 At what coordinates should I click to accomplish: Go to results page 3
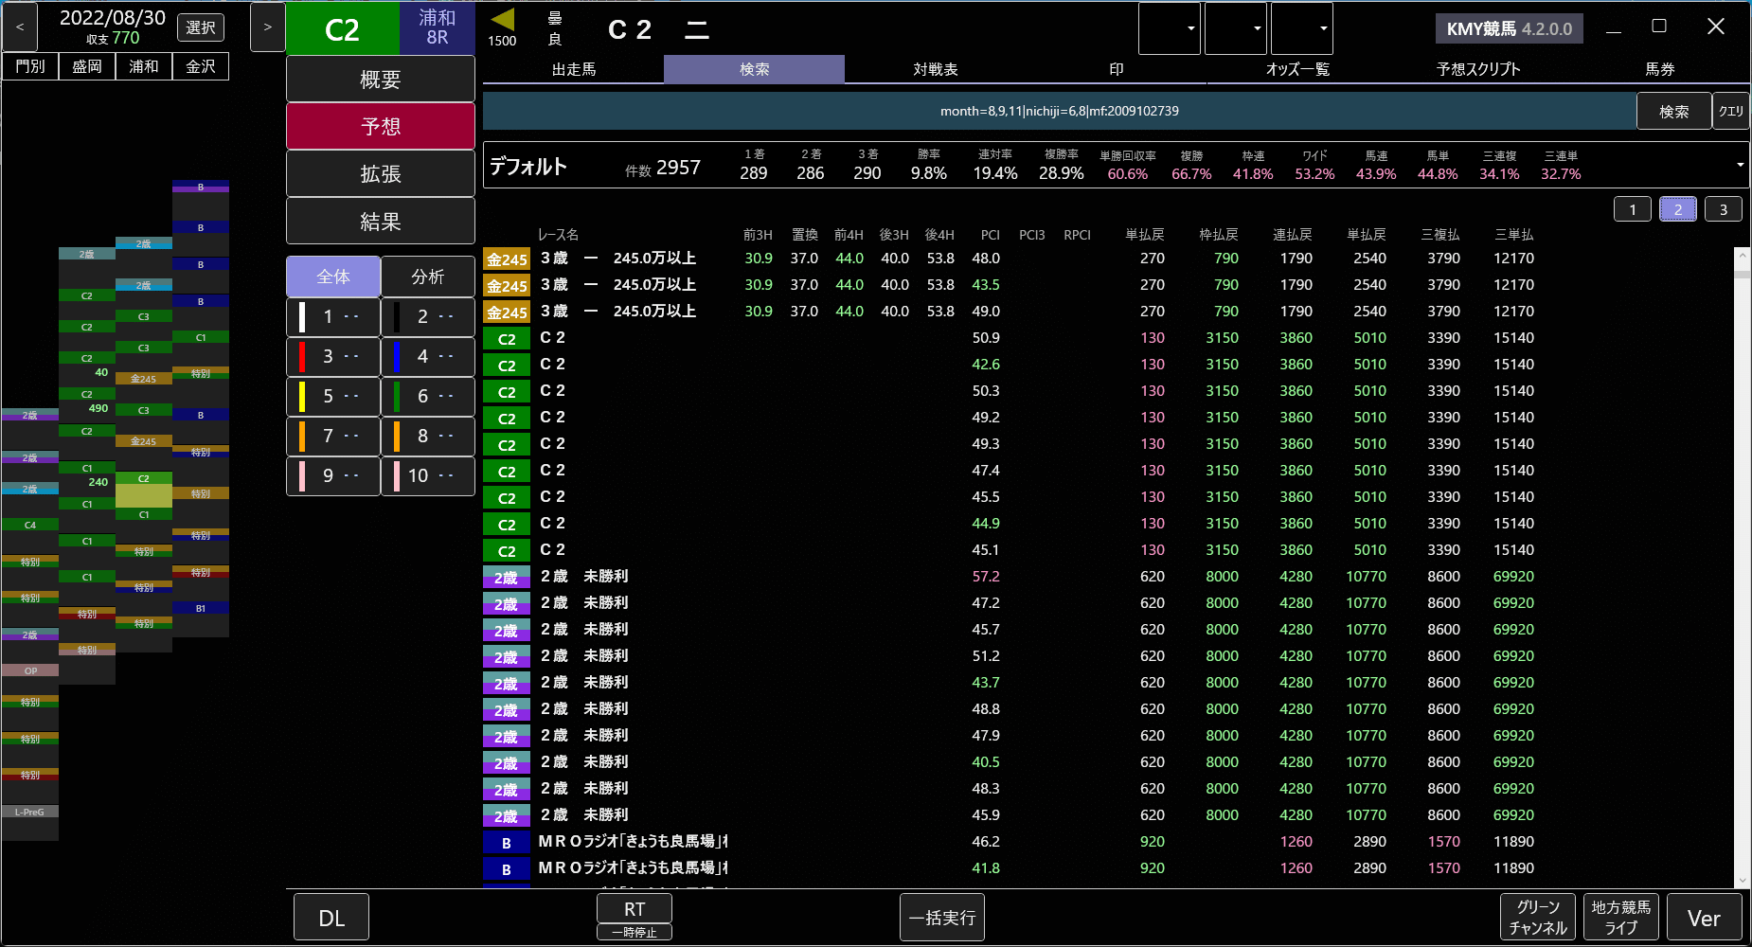[x=1724, y=209]
